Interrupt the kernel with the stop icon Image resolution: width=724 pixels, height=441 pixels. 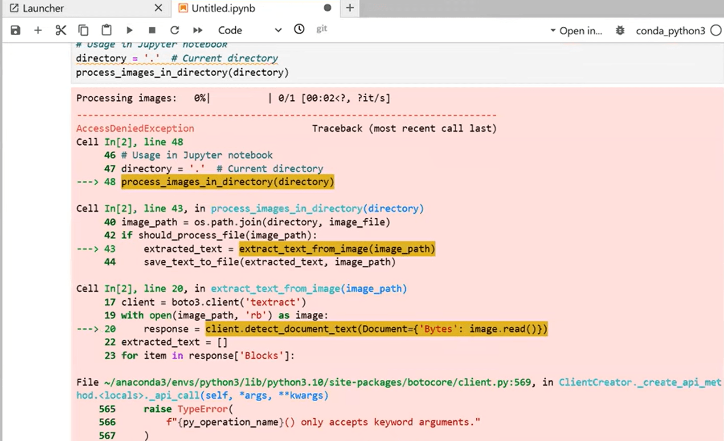click(x=152, y=30)
